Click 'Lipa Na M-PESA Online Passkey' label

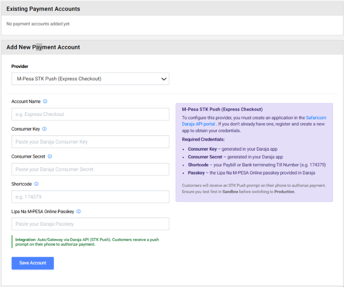click(x=42, y=211)
